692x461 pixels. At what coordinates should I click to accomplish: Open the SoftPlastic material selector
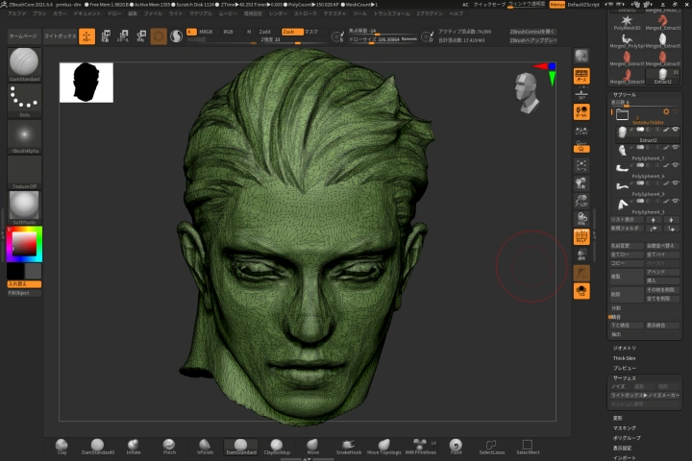click(24, 207)
